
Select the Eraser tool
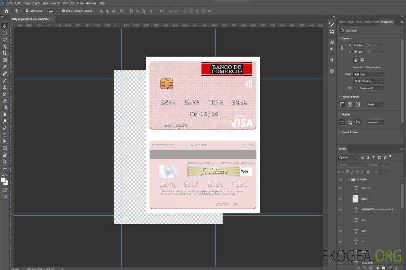5,100
